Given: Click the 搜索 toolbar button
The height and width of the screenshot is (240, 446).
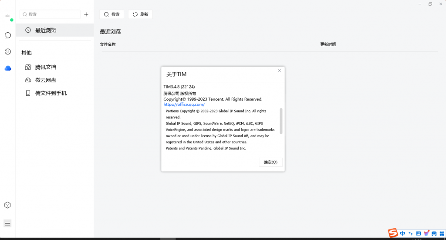Looking at the screenshot, I should tap(112, 14).
